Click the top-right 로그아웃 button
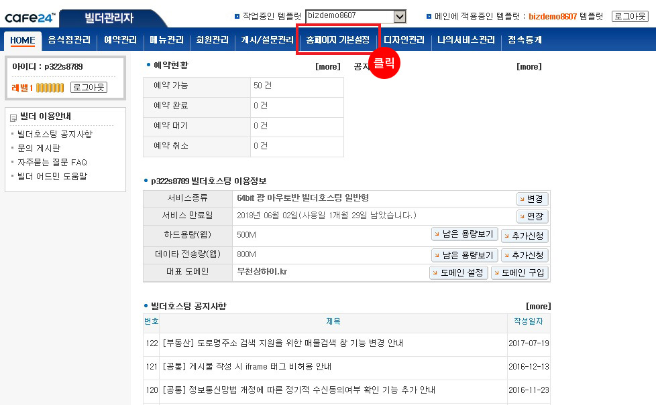The height and width of the screenshot is (405, 656). pos(629,16)
